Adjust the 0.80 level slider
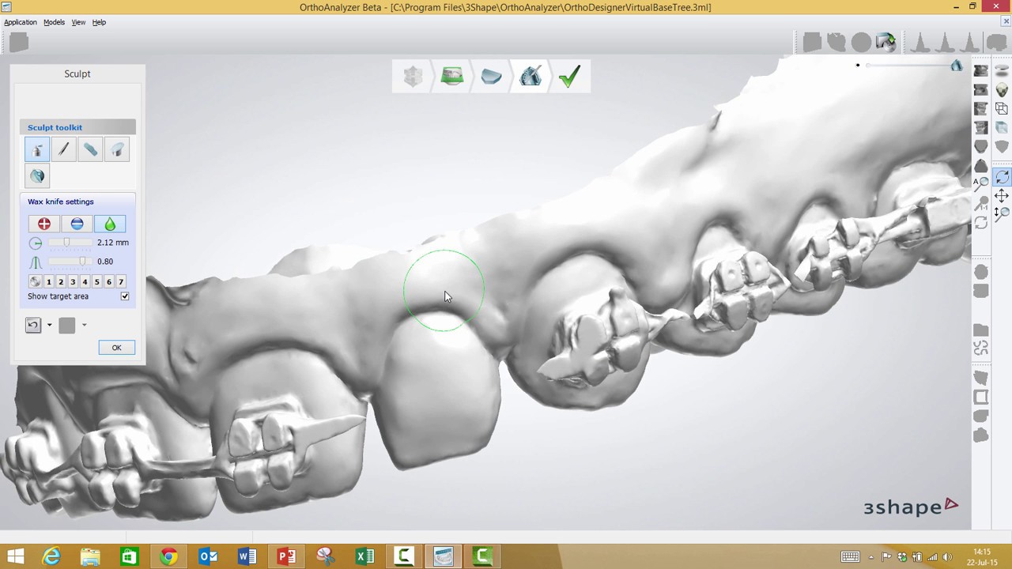The image size is (1012, 569). pyautogui.click(x=70, y=262)
